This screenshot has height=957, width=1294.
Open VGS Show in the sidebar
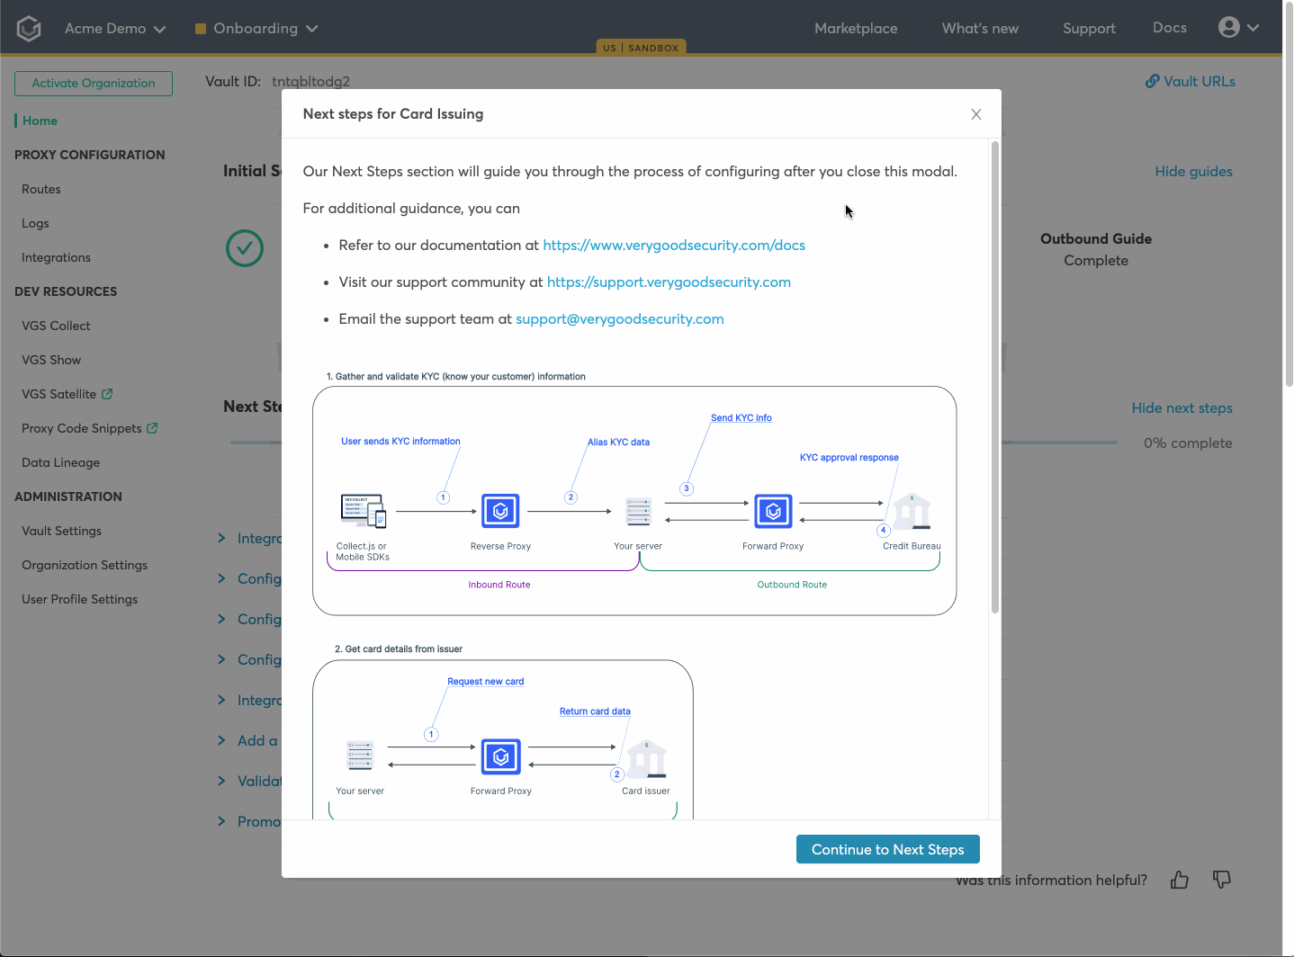click(51, 360)
